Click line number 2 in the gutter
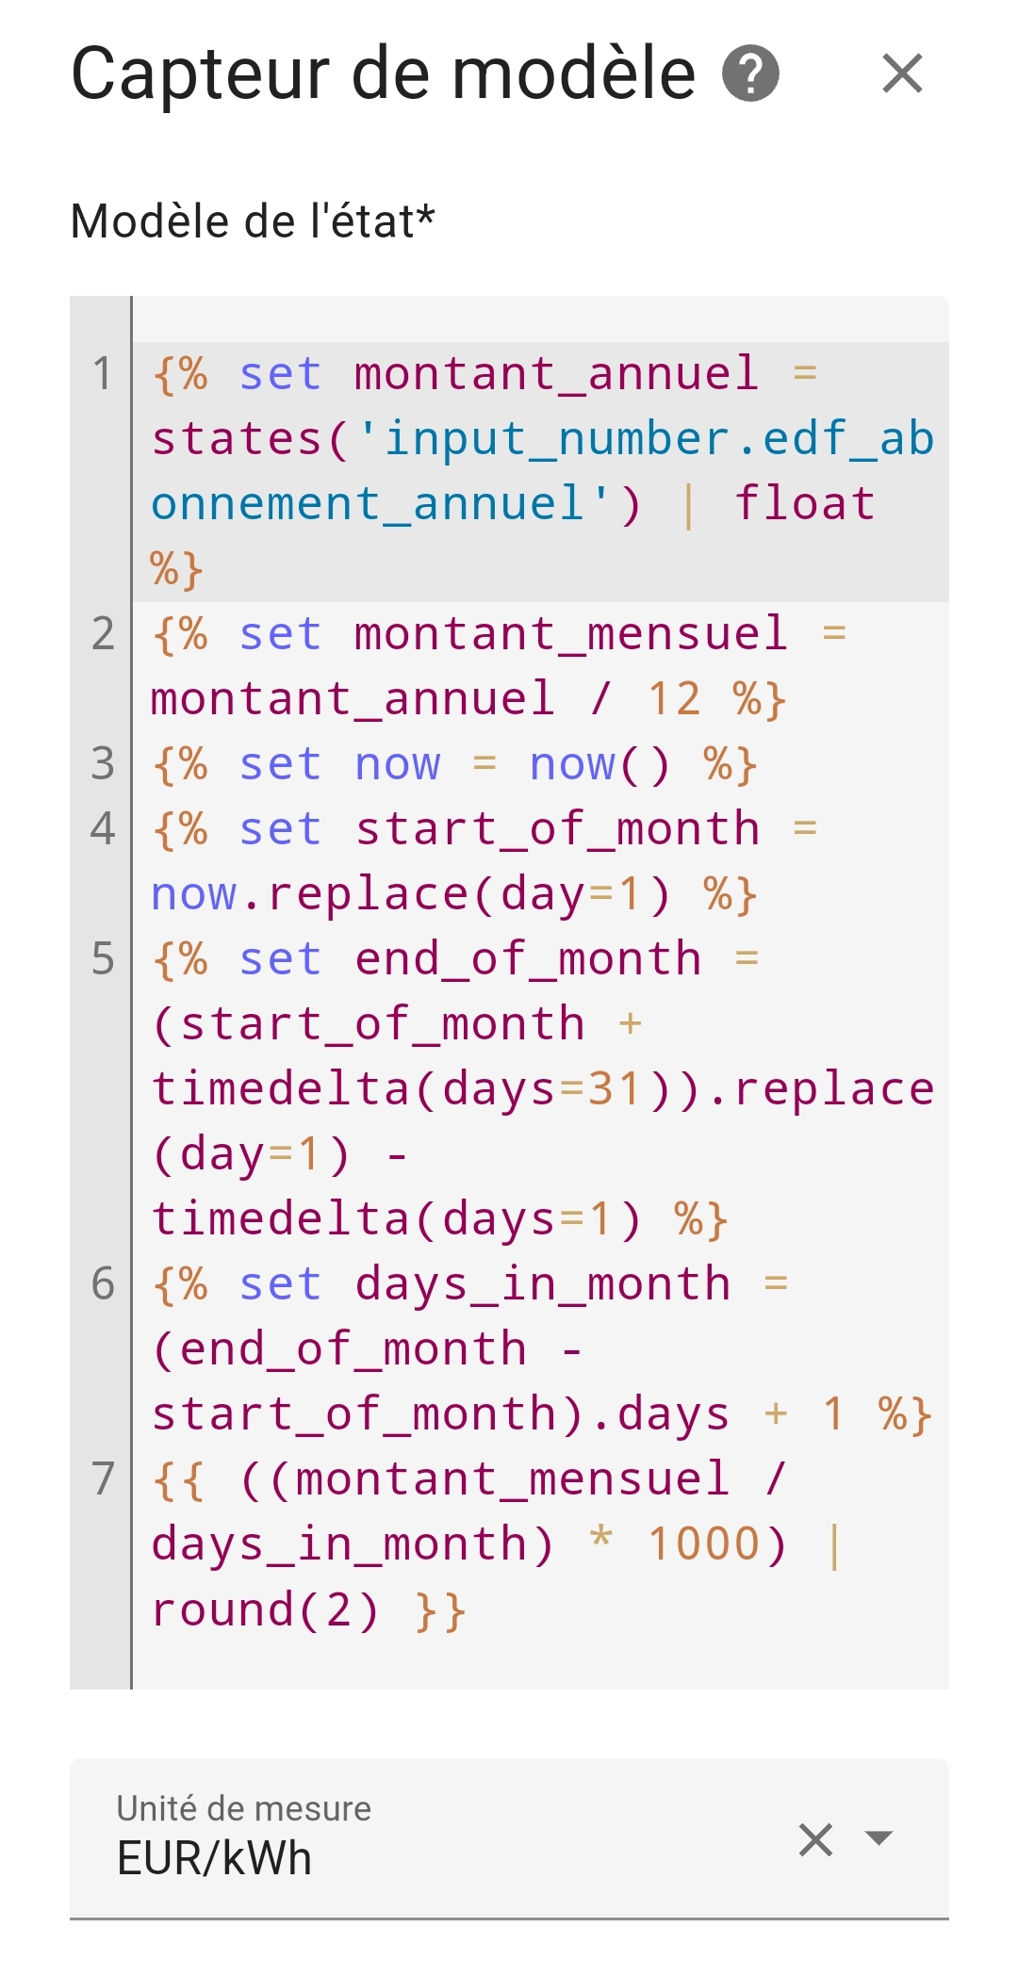Image resolution: width=1018 pixels, height=1976 pixels. 103,633
